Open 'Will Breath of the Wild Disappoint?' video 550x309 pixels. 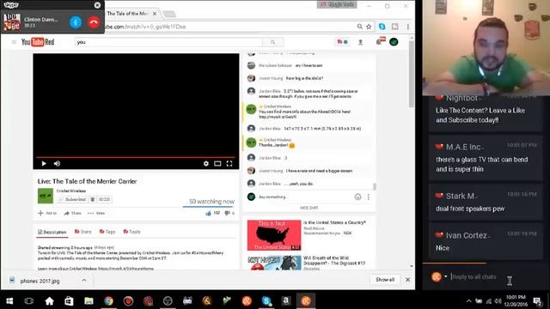(334, 260)
